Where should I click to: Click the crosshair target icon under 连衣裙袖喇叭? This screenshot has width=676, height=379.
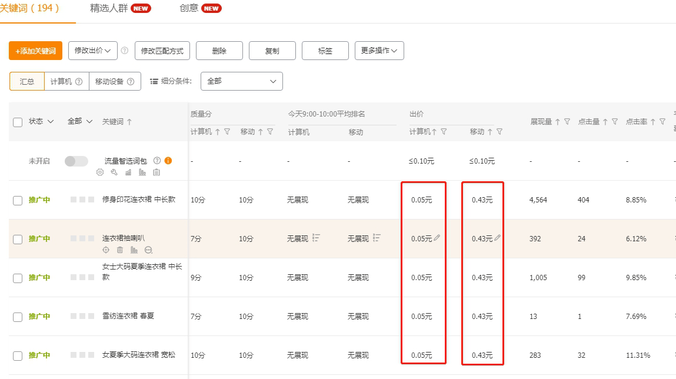point(106,250)
